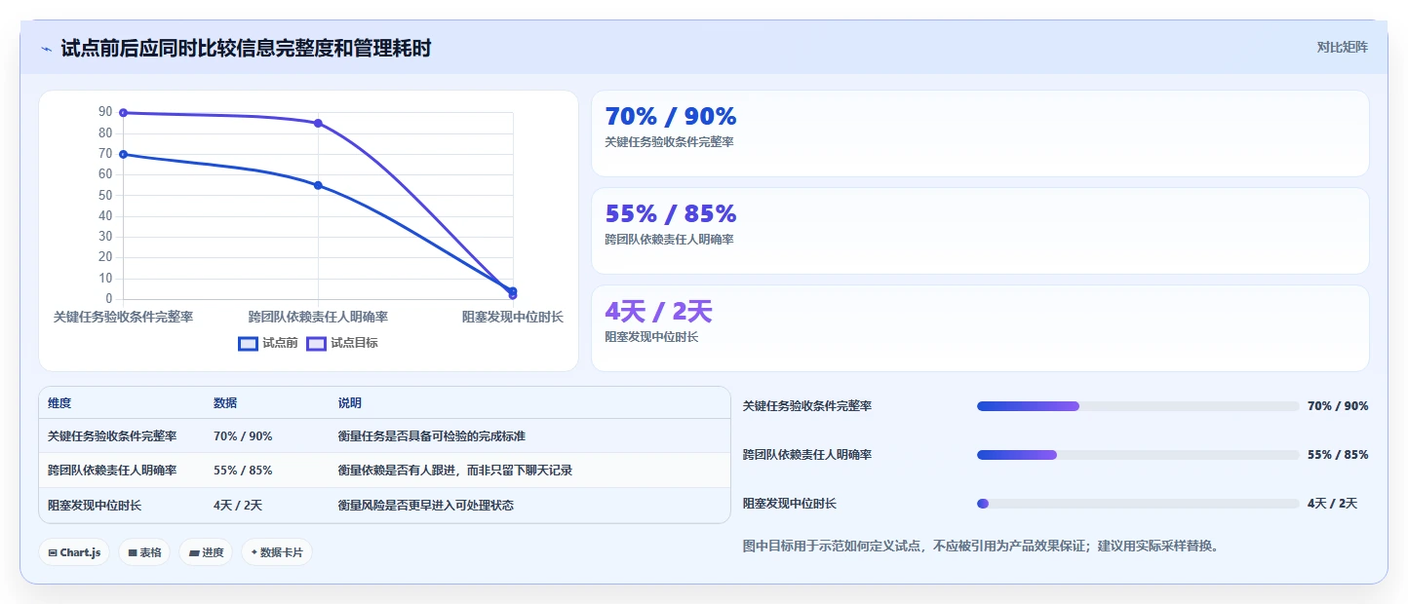The width and height of the screenshot is (1408, 604).
Task: Click the 70% / 90% table cell
Action: [x=243, y=436]
